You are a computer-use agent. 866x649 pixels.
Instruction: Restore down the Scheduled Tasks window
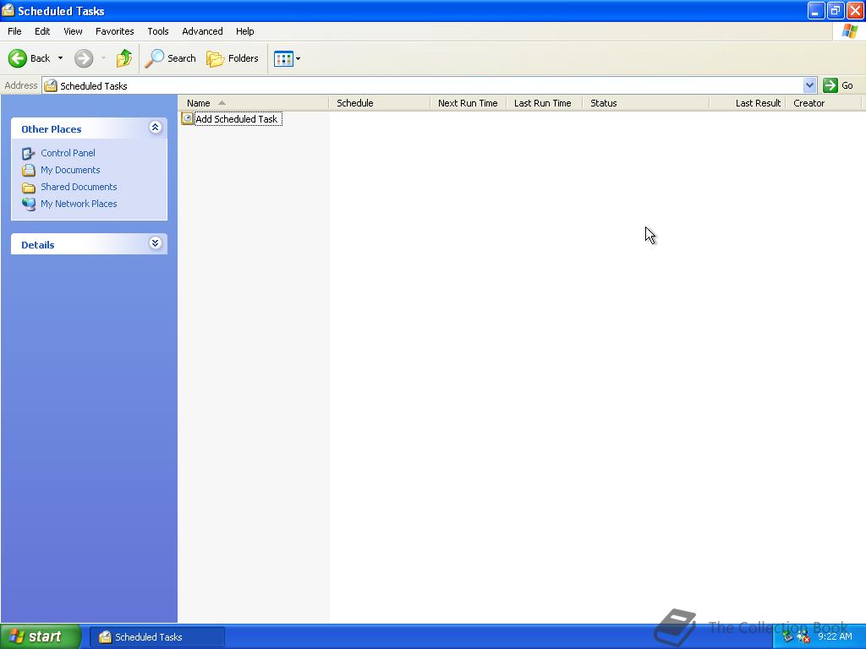pos(836,10)
